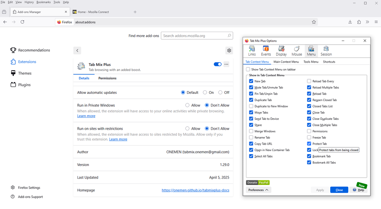Expand the Preferences dropdown button
The height and width of the screenshot is (209, 381).
[258, 190]
